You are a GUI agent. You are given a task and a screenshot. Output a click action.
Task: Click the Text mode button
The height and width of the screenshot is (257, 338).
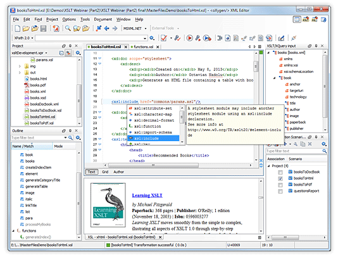91,172
